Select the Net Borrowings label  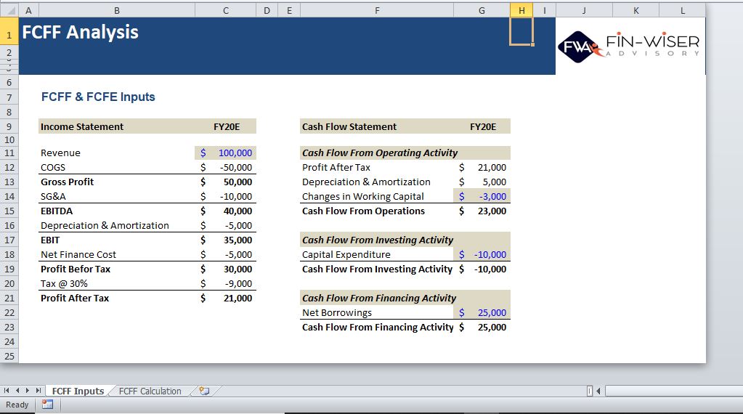tap(337, 312)
